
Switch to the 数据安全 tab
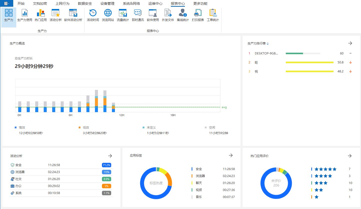[85, 3]
